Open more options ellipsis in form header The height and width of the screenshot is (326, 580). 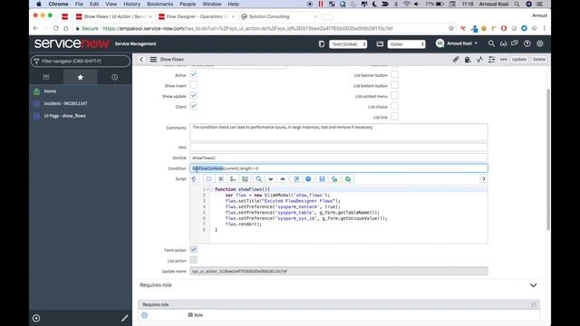tap(504, 59)
